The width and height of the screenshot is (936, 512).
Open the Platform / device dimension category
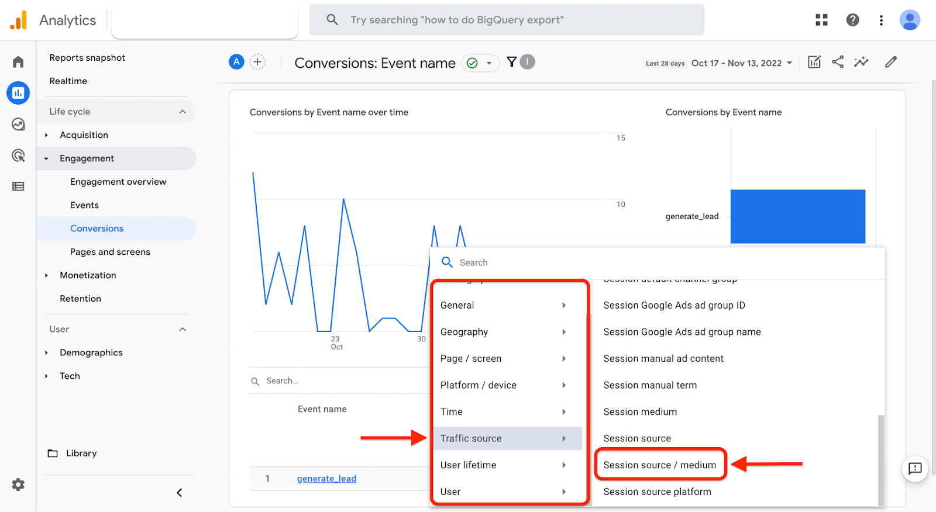click(507, 385)
